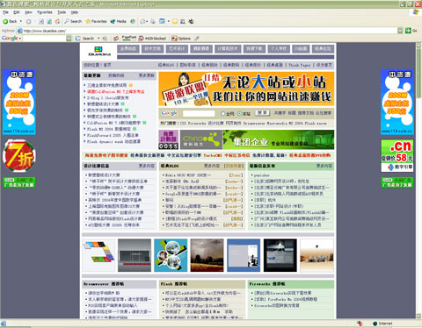Click the History icon after Media

click(133, 21)
